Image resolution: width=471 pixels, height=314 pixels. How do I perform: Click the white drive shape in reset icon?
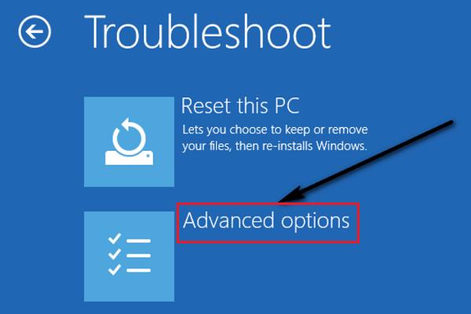(130, 158)
